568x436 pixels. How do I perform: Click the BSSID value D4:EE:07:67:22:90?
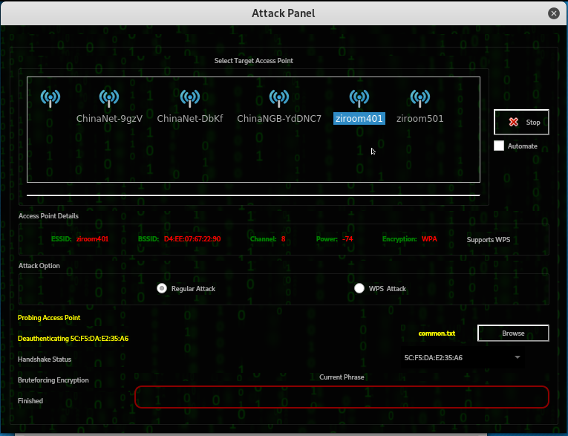coord(192,239)
